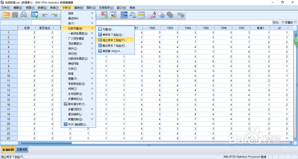Click the horizontal scrollbar thumb
This screenshot has width=298, height=159.
[x=46, y=143]
